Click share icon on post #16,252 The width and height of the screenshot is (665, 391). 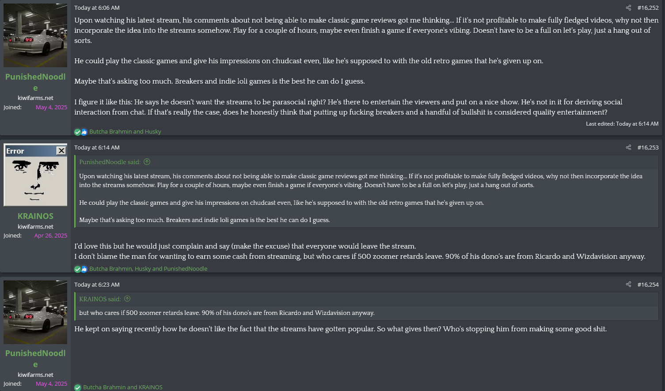(628, 8)
